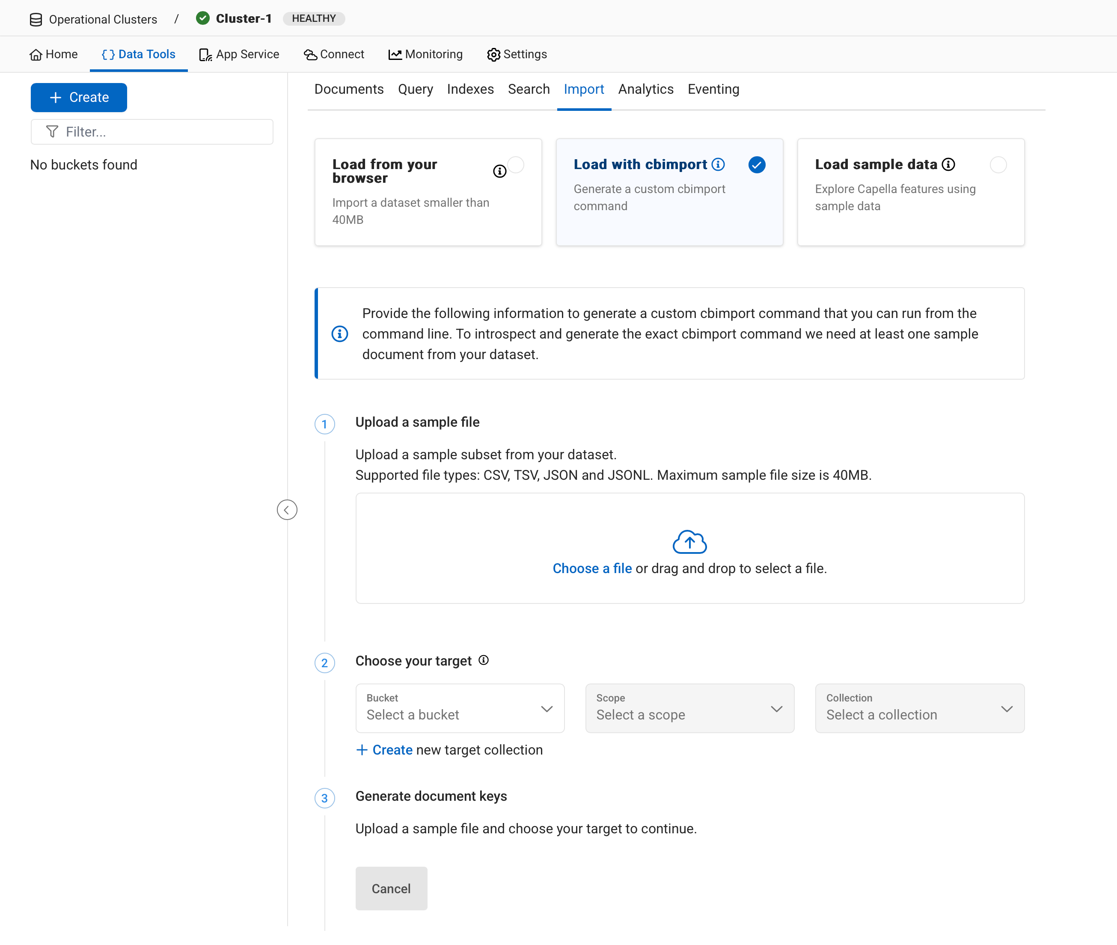Select the Load sample data radio
The height and width of the screenshot is (945, 1117).
click(x=998, y=164)
